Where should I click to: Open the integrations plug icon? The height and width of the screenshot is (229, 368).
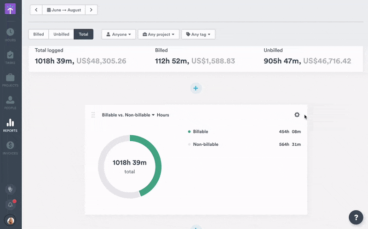coord(10,189)
